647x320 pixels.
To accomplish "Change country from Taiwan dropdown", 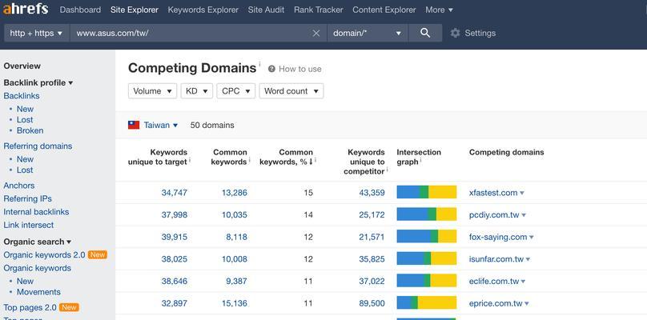I will pyautogui.click(x=160, y=125).
